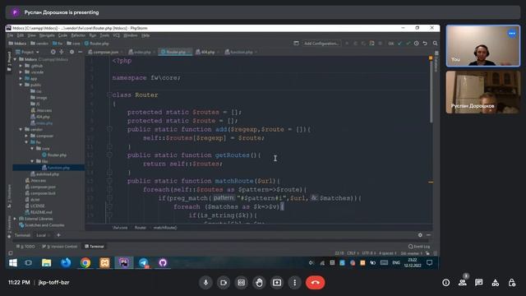526x296 pixels.
Task: Open Project panel settings gear
Action: [72, 52]
